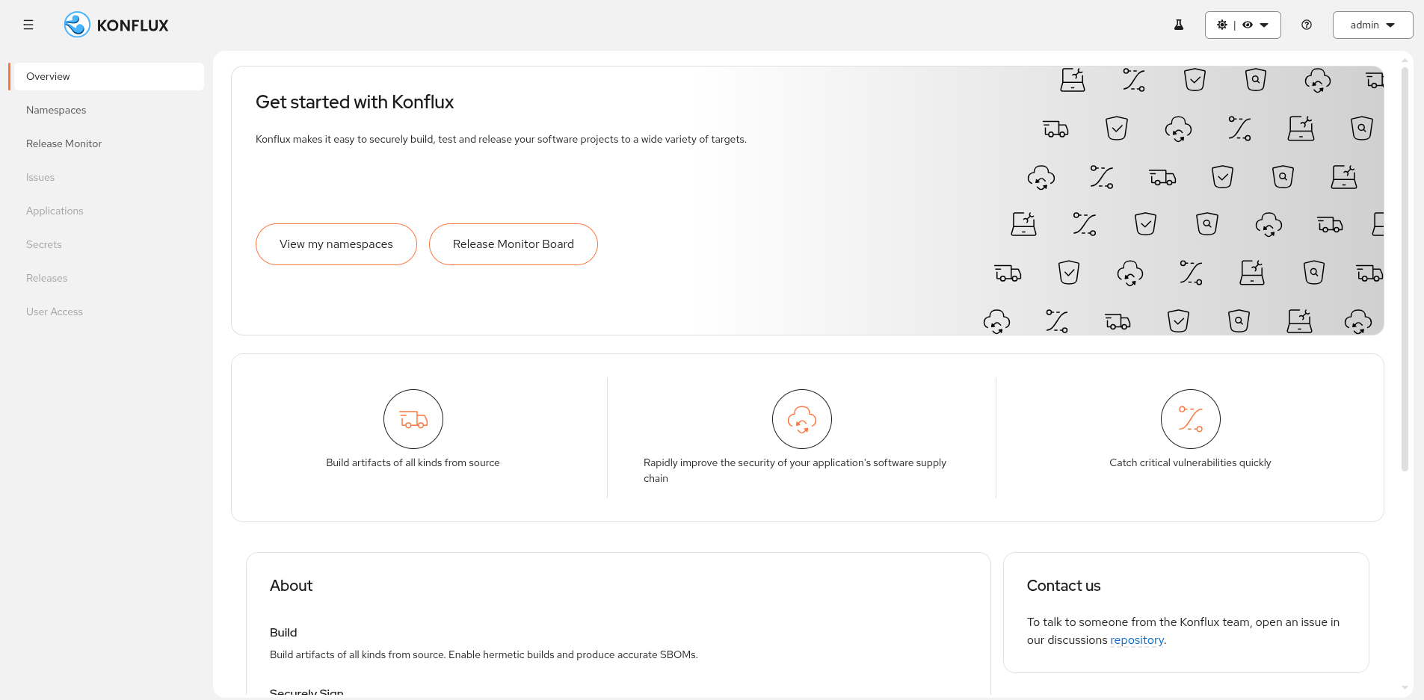This screenshot has height=700, width=1424.
Task: Click the Get started with Konflux heading
Action: pos(354,102)
